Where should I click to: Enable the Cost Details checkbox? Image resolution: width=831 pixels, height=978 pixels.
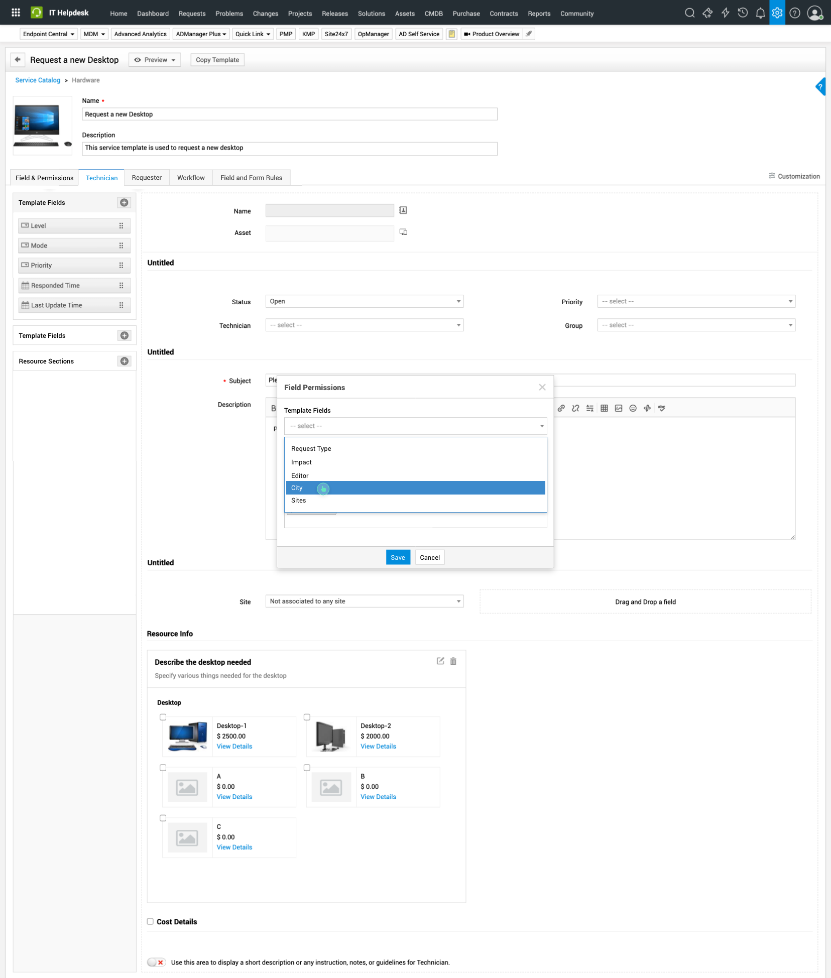[150, 921]
